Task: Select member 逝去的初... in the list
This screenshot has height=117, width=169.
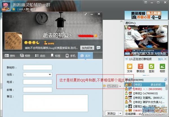Action: tap(145, 84)
